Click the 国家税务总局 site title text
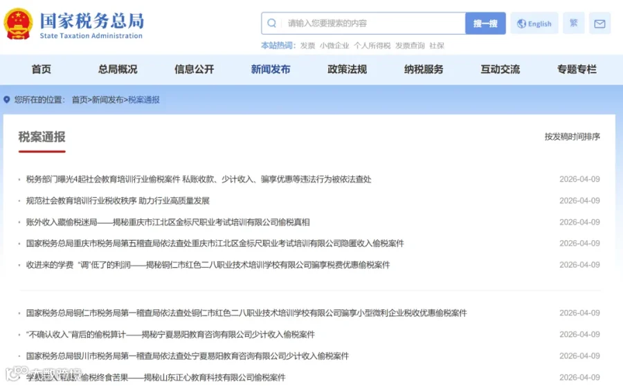This screenshot has height=386, width=623. click(x=92, y=21)
